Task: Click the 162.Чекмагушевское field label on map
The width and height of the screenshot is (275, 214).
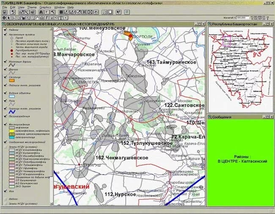Action: pyautogui.click(x=122, y=158)
